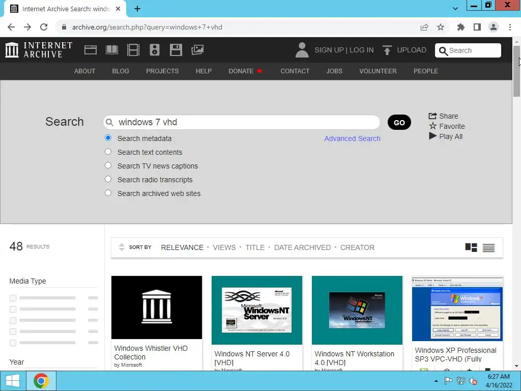The width and height of the screenshot is (521, 391).
Task: Open Advanced Search link
Action: (352, 138)
